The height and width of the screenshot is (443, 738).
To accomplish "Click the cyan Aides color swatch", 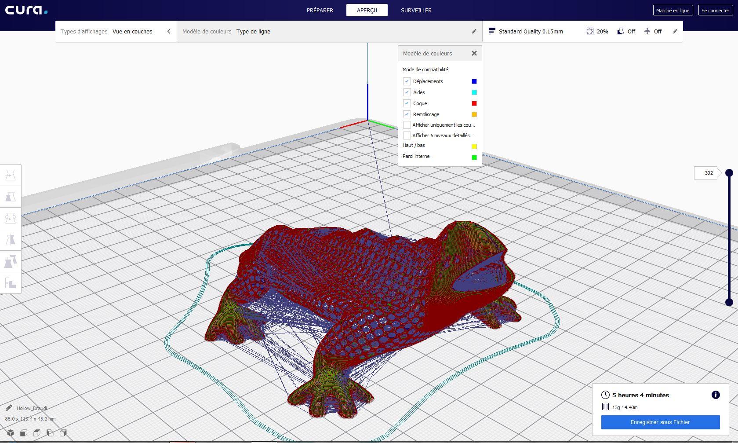I will pos(474,92).
